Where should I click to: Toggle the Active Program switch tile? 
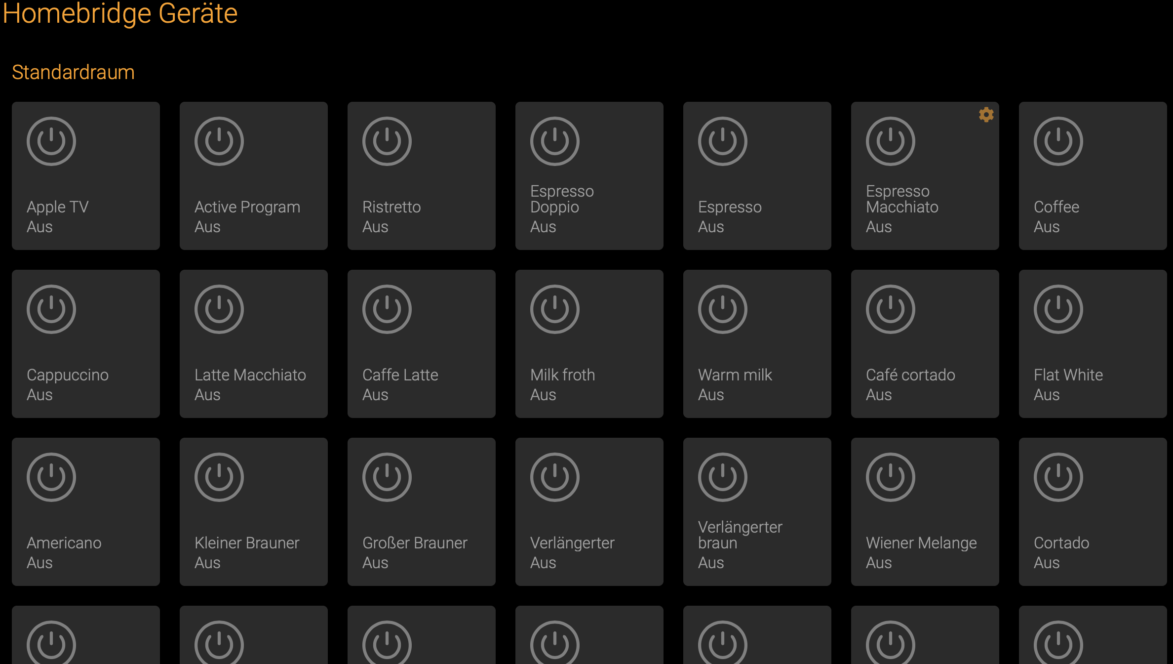point(253,176)
